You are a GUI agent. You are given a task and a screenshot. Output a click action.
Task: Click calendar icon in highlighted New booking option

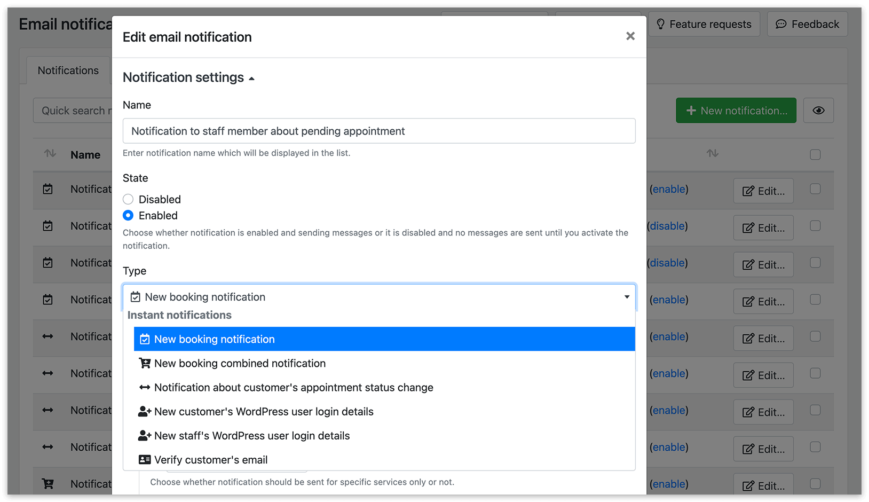tap(145, 339)
